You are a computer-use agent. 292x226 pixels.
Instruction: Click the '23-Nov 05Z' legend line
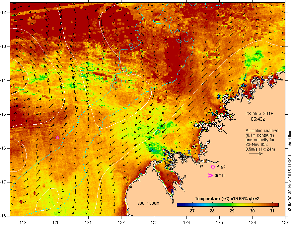click(x=257, y=145)
